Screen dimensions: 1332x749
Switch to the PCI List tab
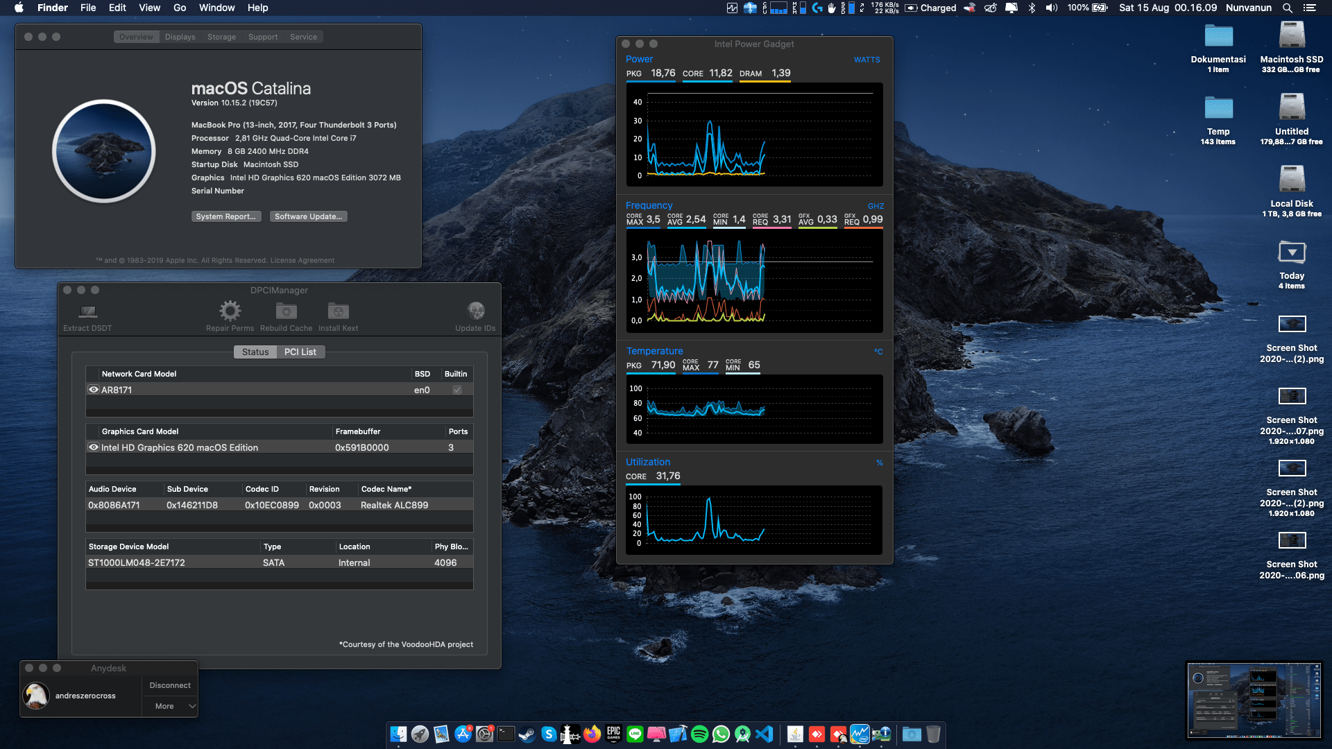300,352
